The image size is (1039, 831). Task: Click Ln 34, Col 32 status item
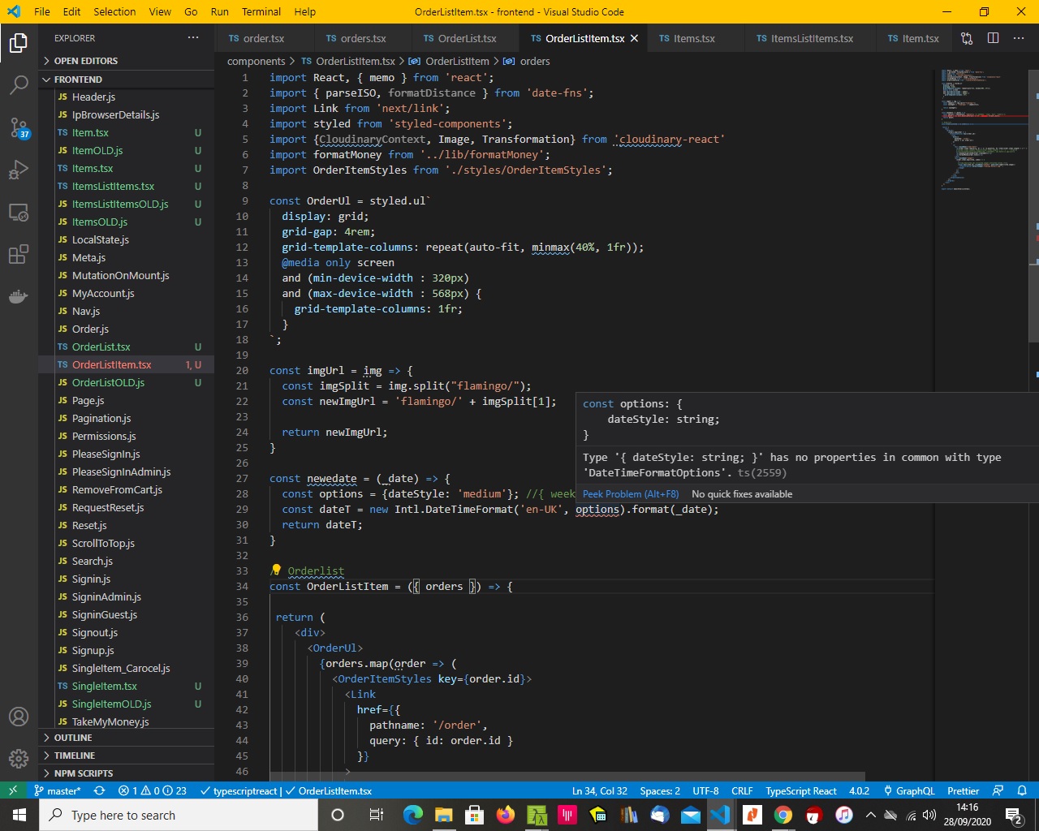600,790
